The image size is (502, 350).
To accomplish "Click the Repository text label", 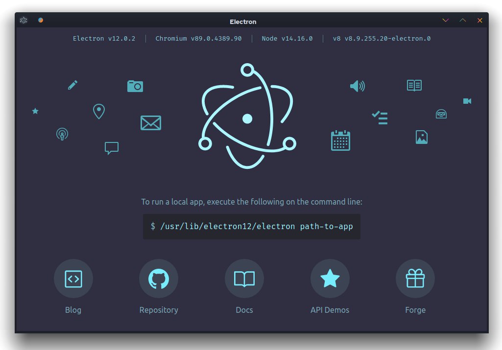I will pyautogui.click(x=159, y=310).
